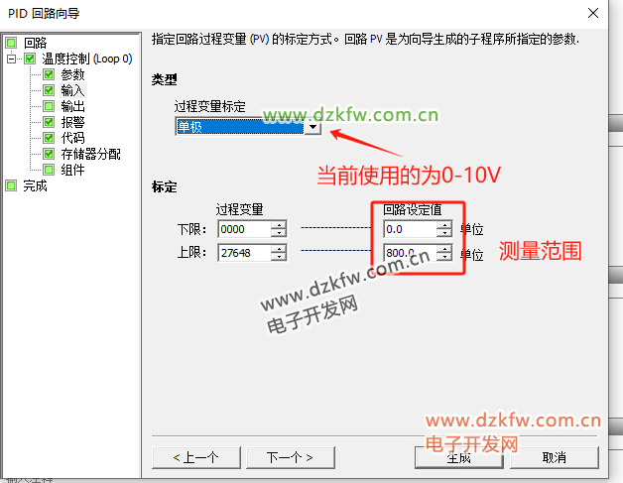This screenshot has height=483, width=623.
Task: Select 代码 in the wizard tree
Action: (x=72, y=138)
